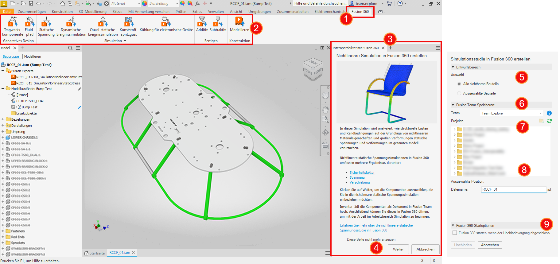The height and width of the screenshot is (264, 560).
Task: Click the Darstellung color wheel icon
Action: 145,3
